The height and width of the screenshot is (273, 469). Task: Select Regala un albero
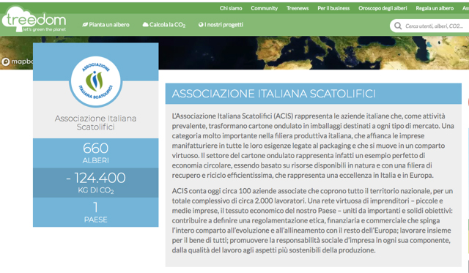(435, 8)
